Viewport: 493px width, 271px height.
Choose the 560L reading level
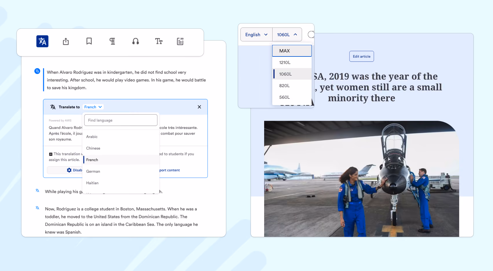click(x=292, y=97)
